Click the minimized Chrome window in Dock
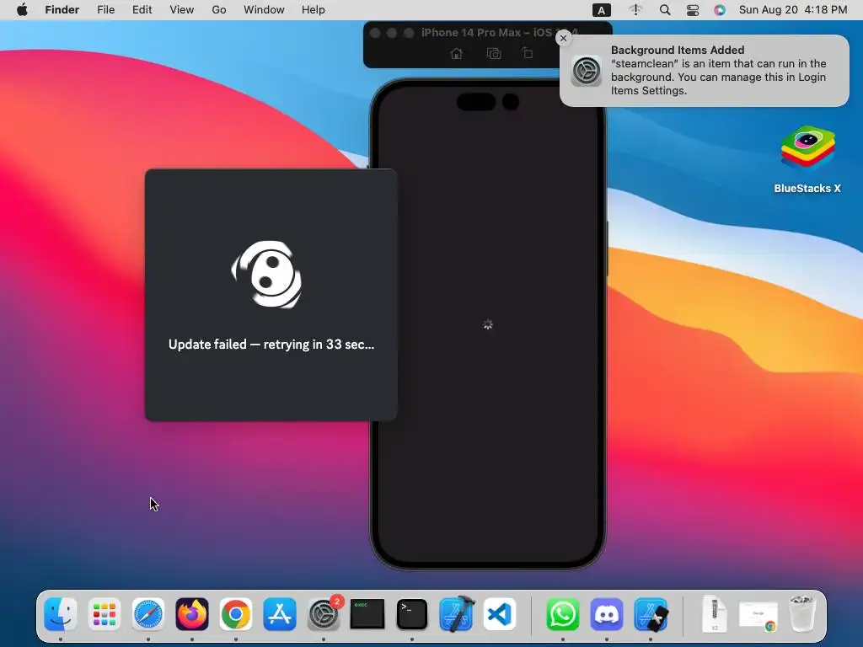The height and width of the screenshot is (647, 863). coord(758,615)
